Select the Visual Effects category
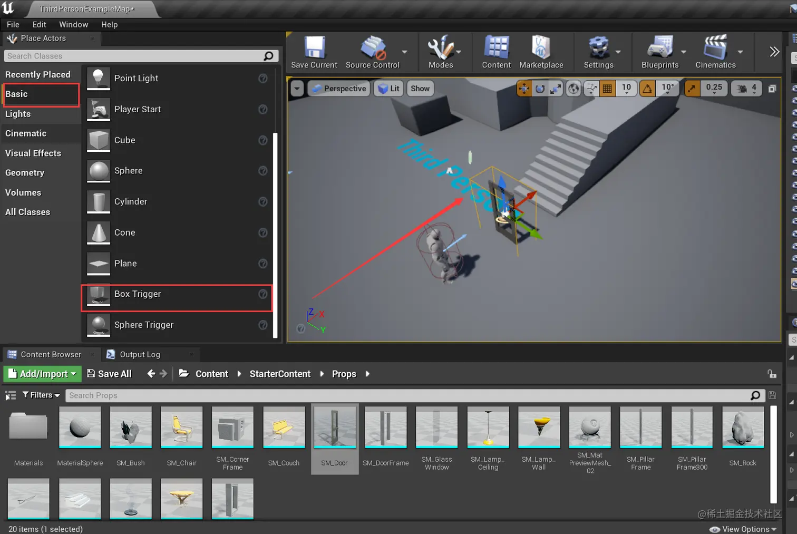 click(33, 153)
